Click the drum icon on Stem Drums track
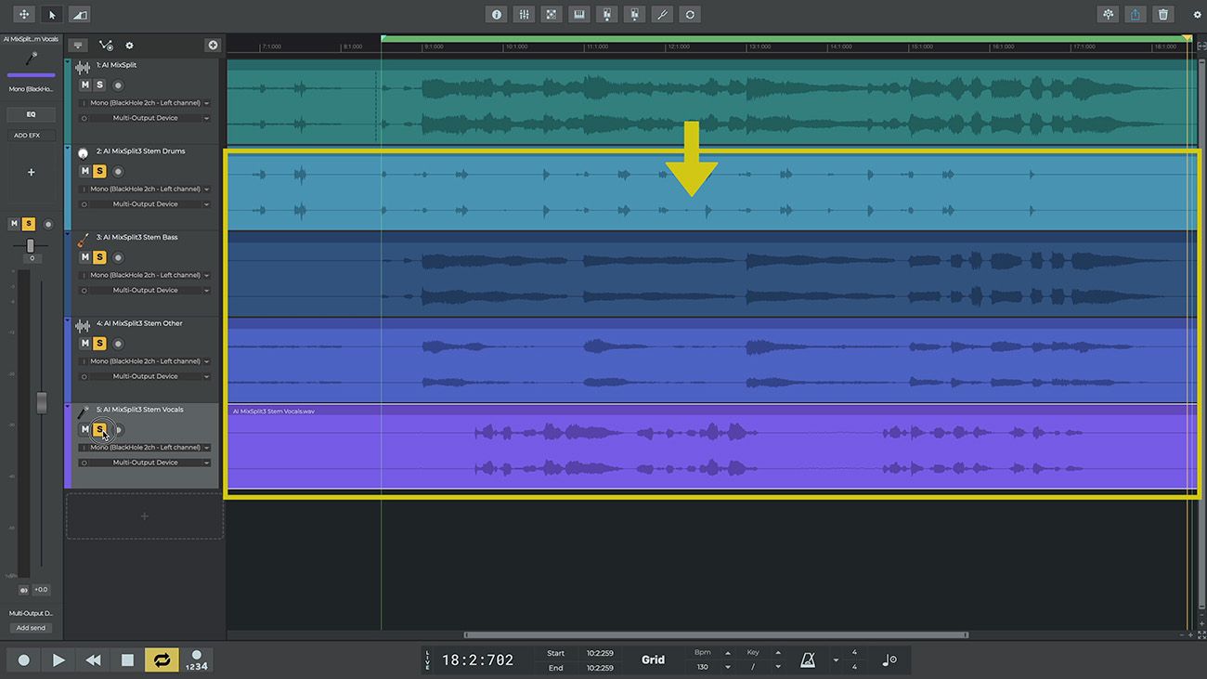Screen dimensions: 1207x679 click(x=83, y=153)
